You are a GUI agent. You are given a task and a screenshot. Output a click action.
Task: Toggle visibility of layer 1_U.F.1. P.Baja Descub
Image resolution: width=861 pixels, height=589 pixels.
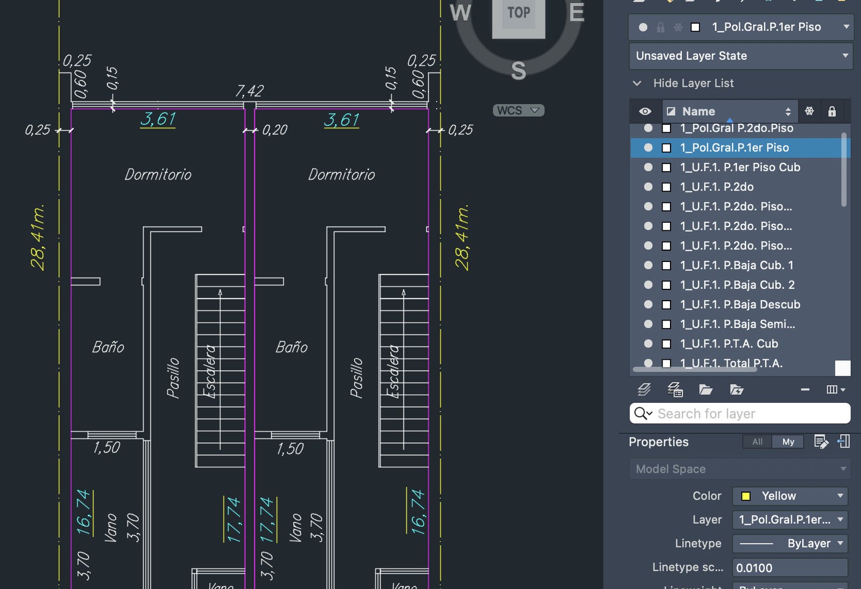coord(648,304)
